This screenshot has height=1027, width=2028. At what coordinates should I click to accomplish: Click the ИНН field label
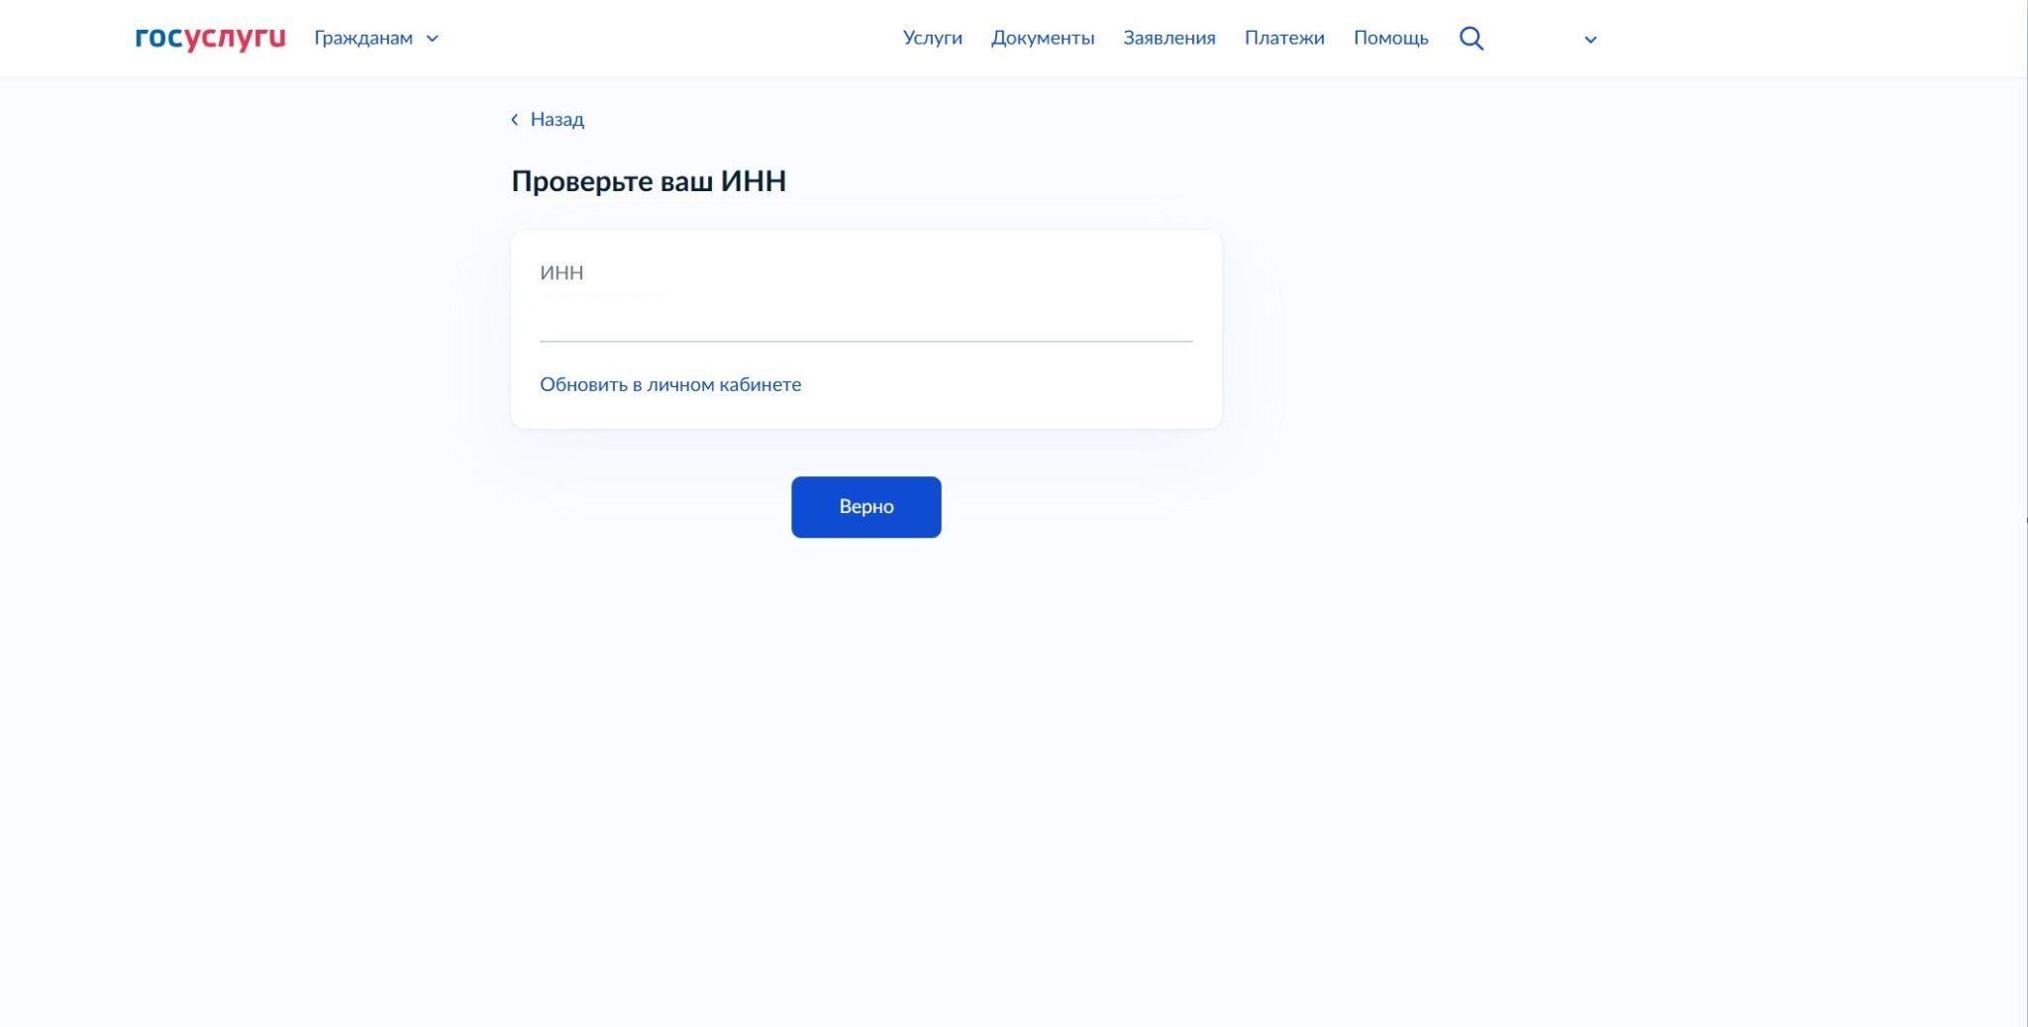click(561, 272)
